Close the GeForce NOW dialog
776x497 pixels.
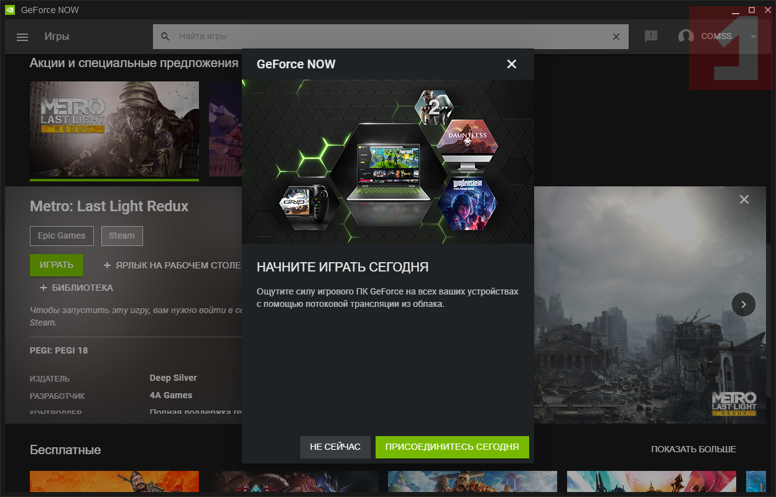(x=512, y=64)
